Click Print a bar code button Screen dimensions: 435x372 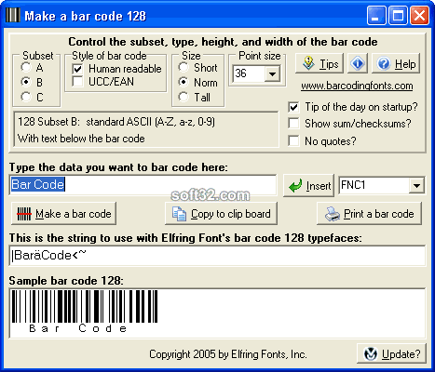click(x=369, y=214)
